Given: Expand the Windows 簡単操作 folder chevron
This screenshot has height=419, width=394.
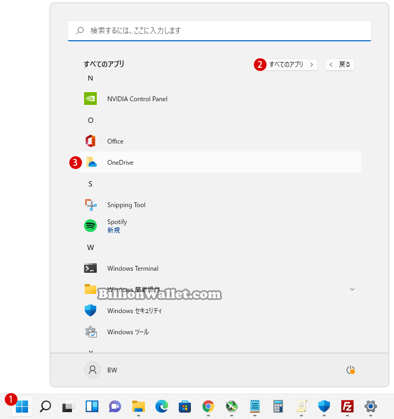Looking at the screenshot, I should [x=352, y=289].
